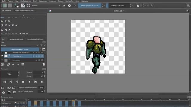Open the Справка help menu
The image size is (191, 107).
(84, 1)
